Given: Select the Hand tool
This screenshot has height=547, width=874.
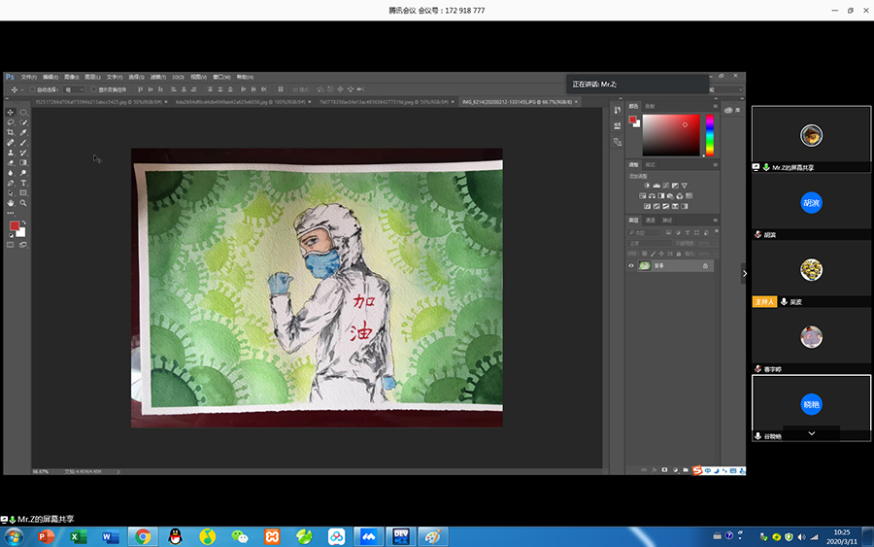Looking at the screenshot, I should click(x=11, y=203).
